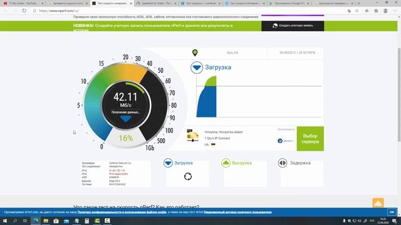This screenshot has width=401, height=225.
Task: Click the site lock icon in address bar
Action: coord(34,11)
